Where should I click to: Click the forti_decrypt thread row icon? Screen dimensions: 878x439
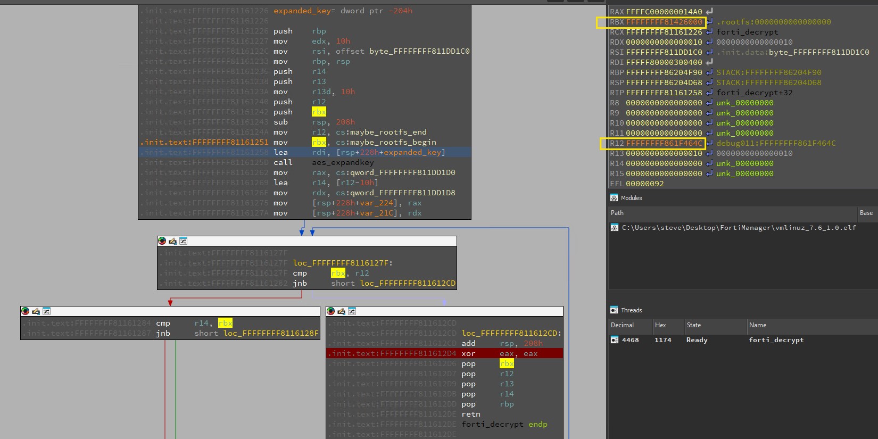(x=615, y=340)
